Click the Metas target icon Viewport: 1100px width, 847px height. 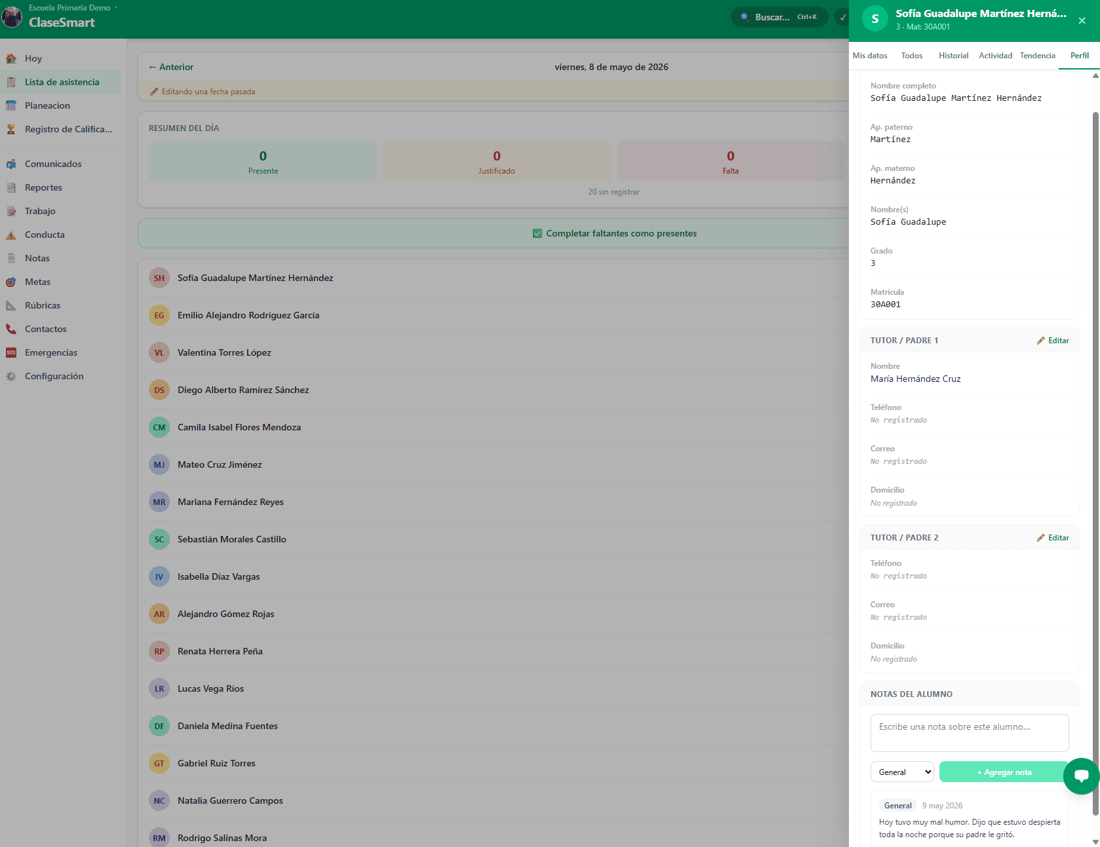[x=11, y=282]
